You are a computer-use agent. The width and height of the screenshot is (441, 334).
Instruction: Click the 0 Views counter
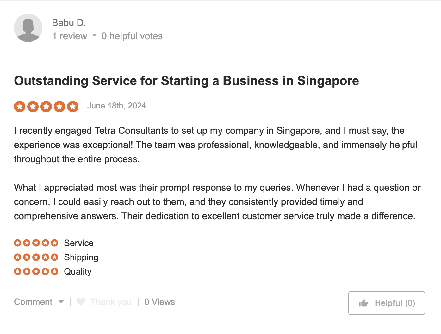coord(159,302)
